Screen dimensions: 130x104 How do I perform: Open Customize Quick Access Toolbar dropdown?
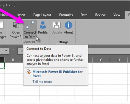(15, 6)
